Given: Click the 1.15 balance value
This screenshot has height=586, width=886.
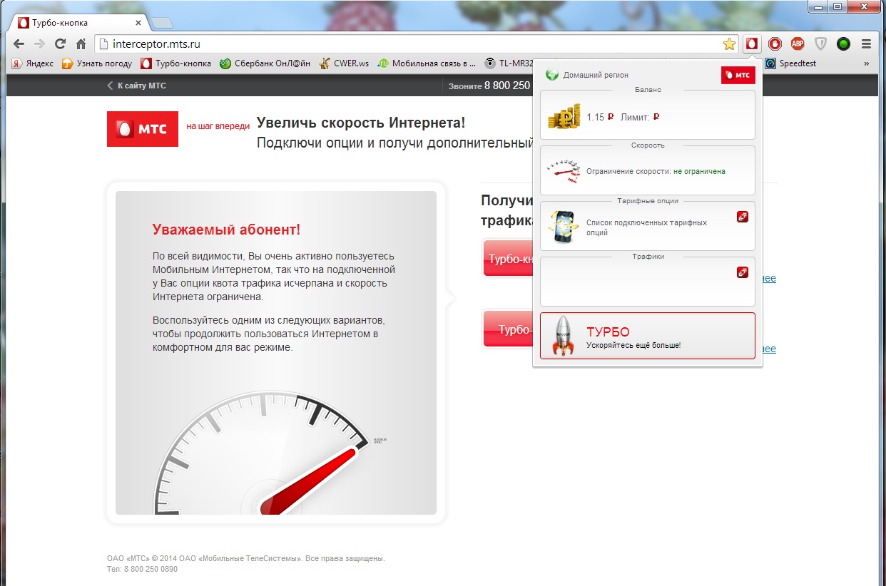Looking at the screenshot, I should [595, 117].
